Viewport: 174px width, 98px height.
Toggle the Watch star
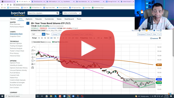click(154, 30)
